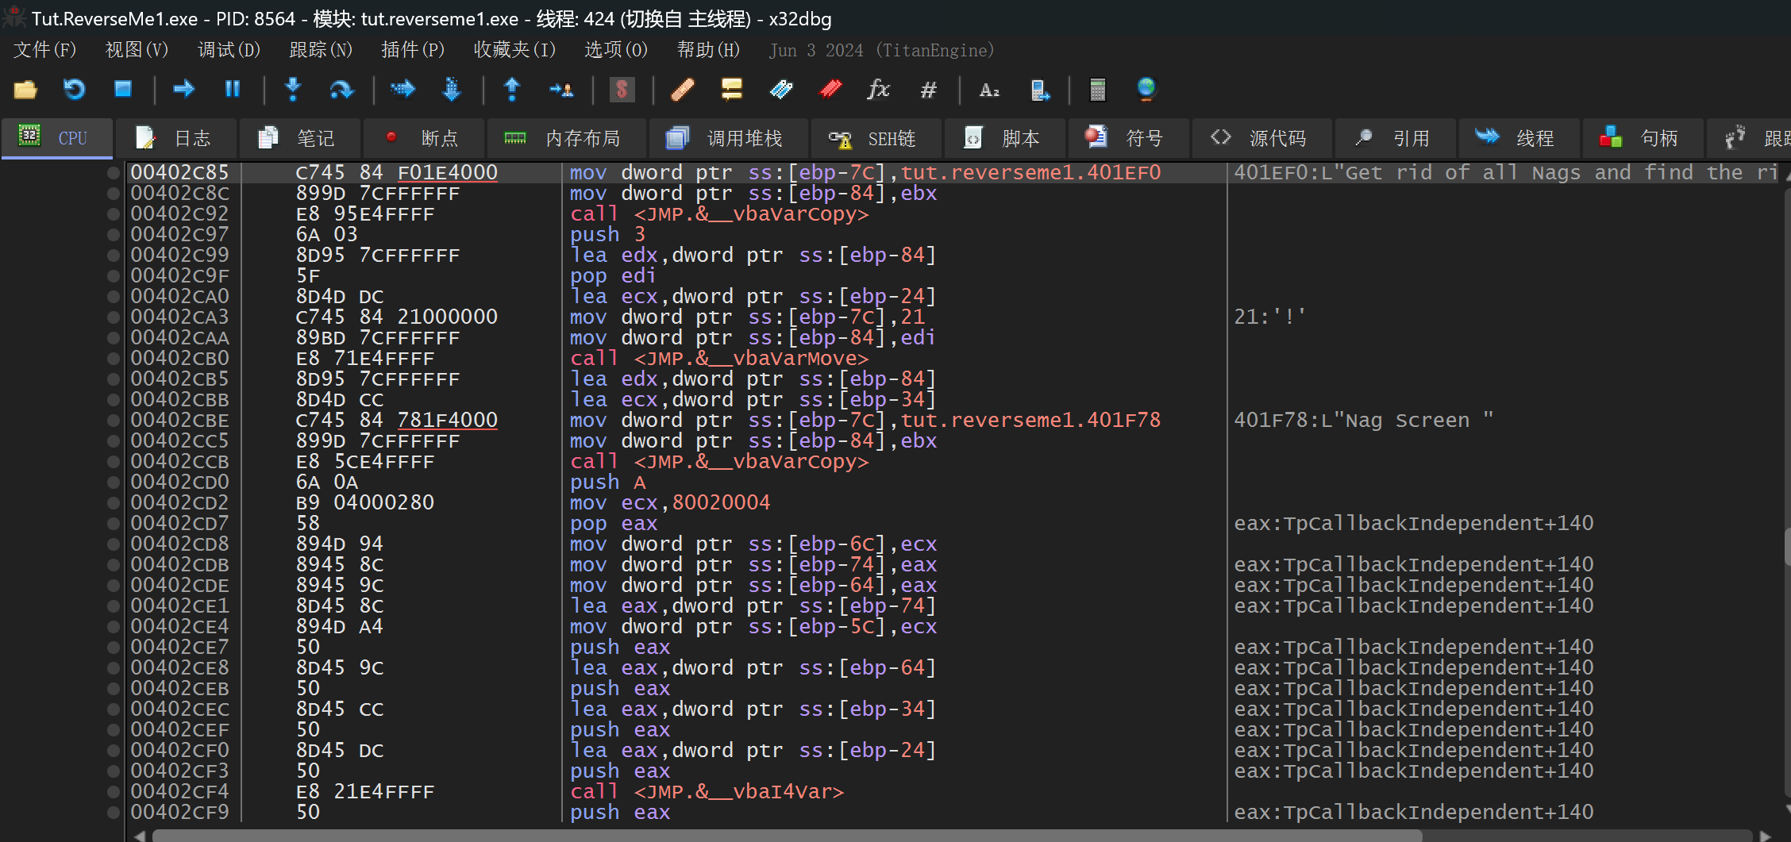Expand the 调试(D) menu

(x=229, y=50)
